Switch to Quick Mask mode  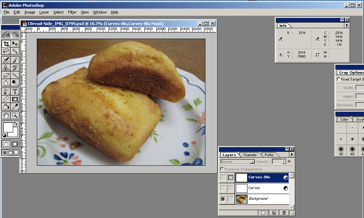(x=15, y=144)
